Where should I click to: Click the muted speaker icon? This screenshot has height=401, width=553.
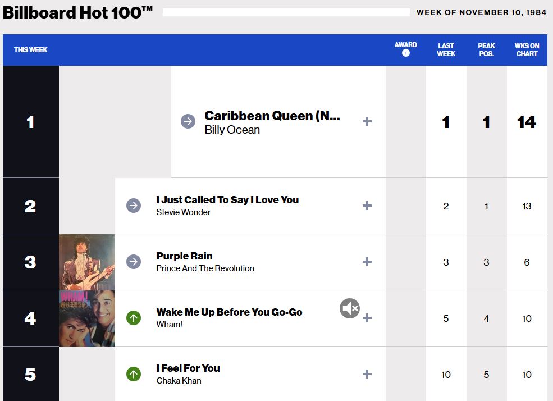349,308
